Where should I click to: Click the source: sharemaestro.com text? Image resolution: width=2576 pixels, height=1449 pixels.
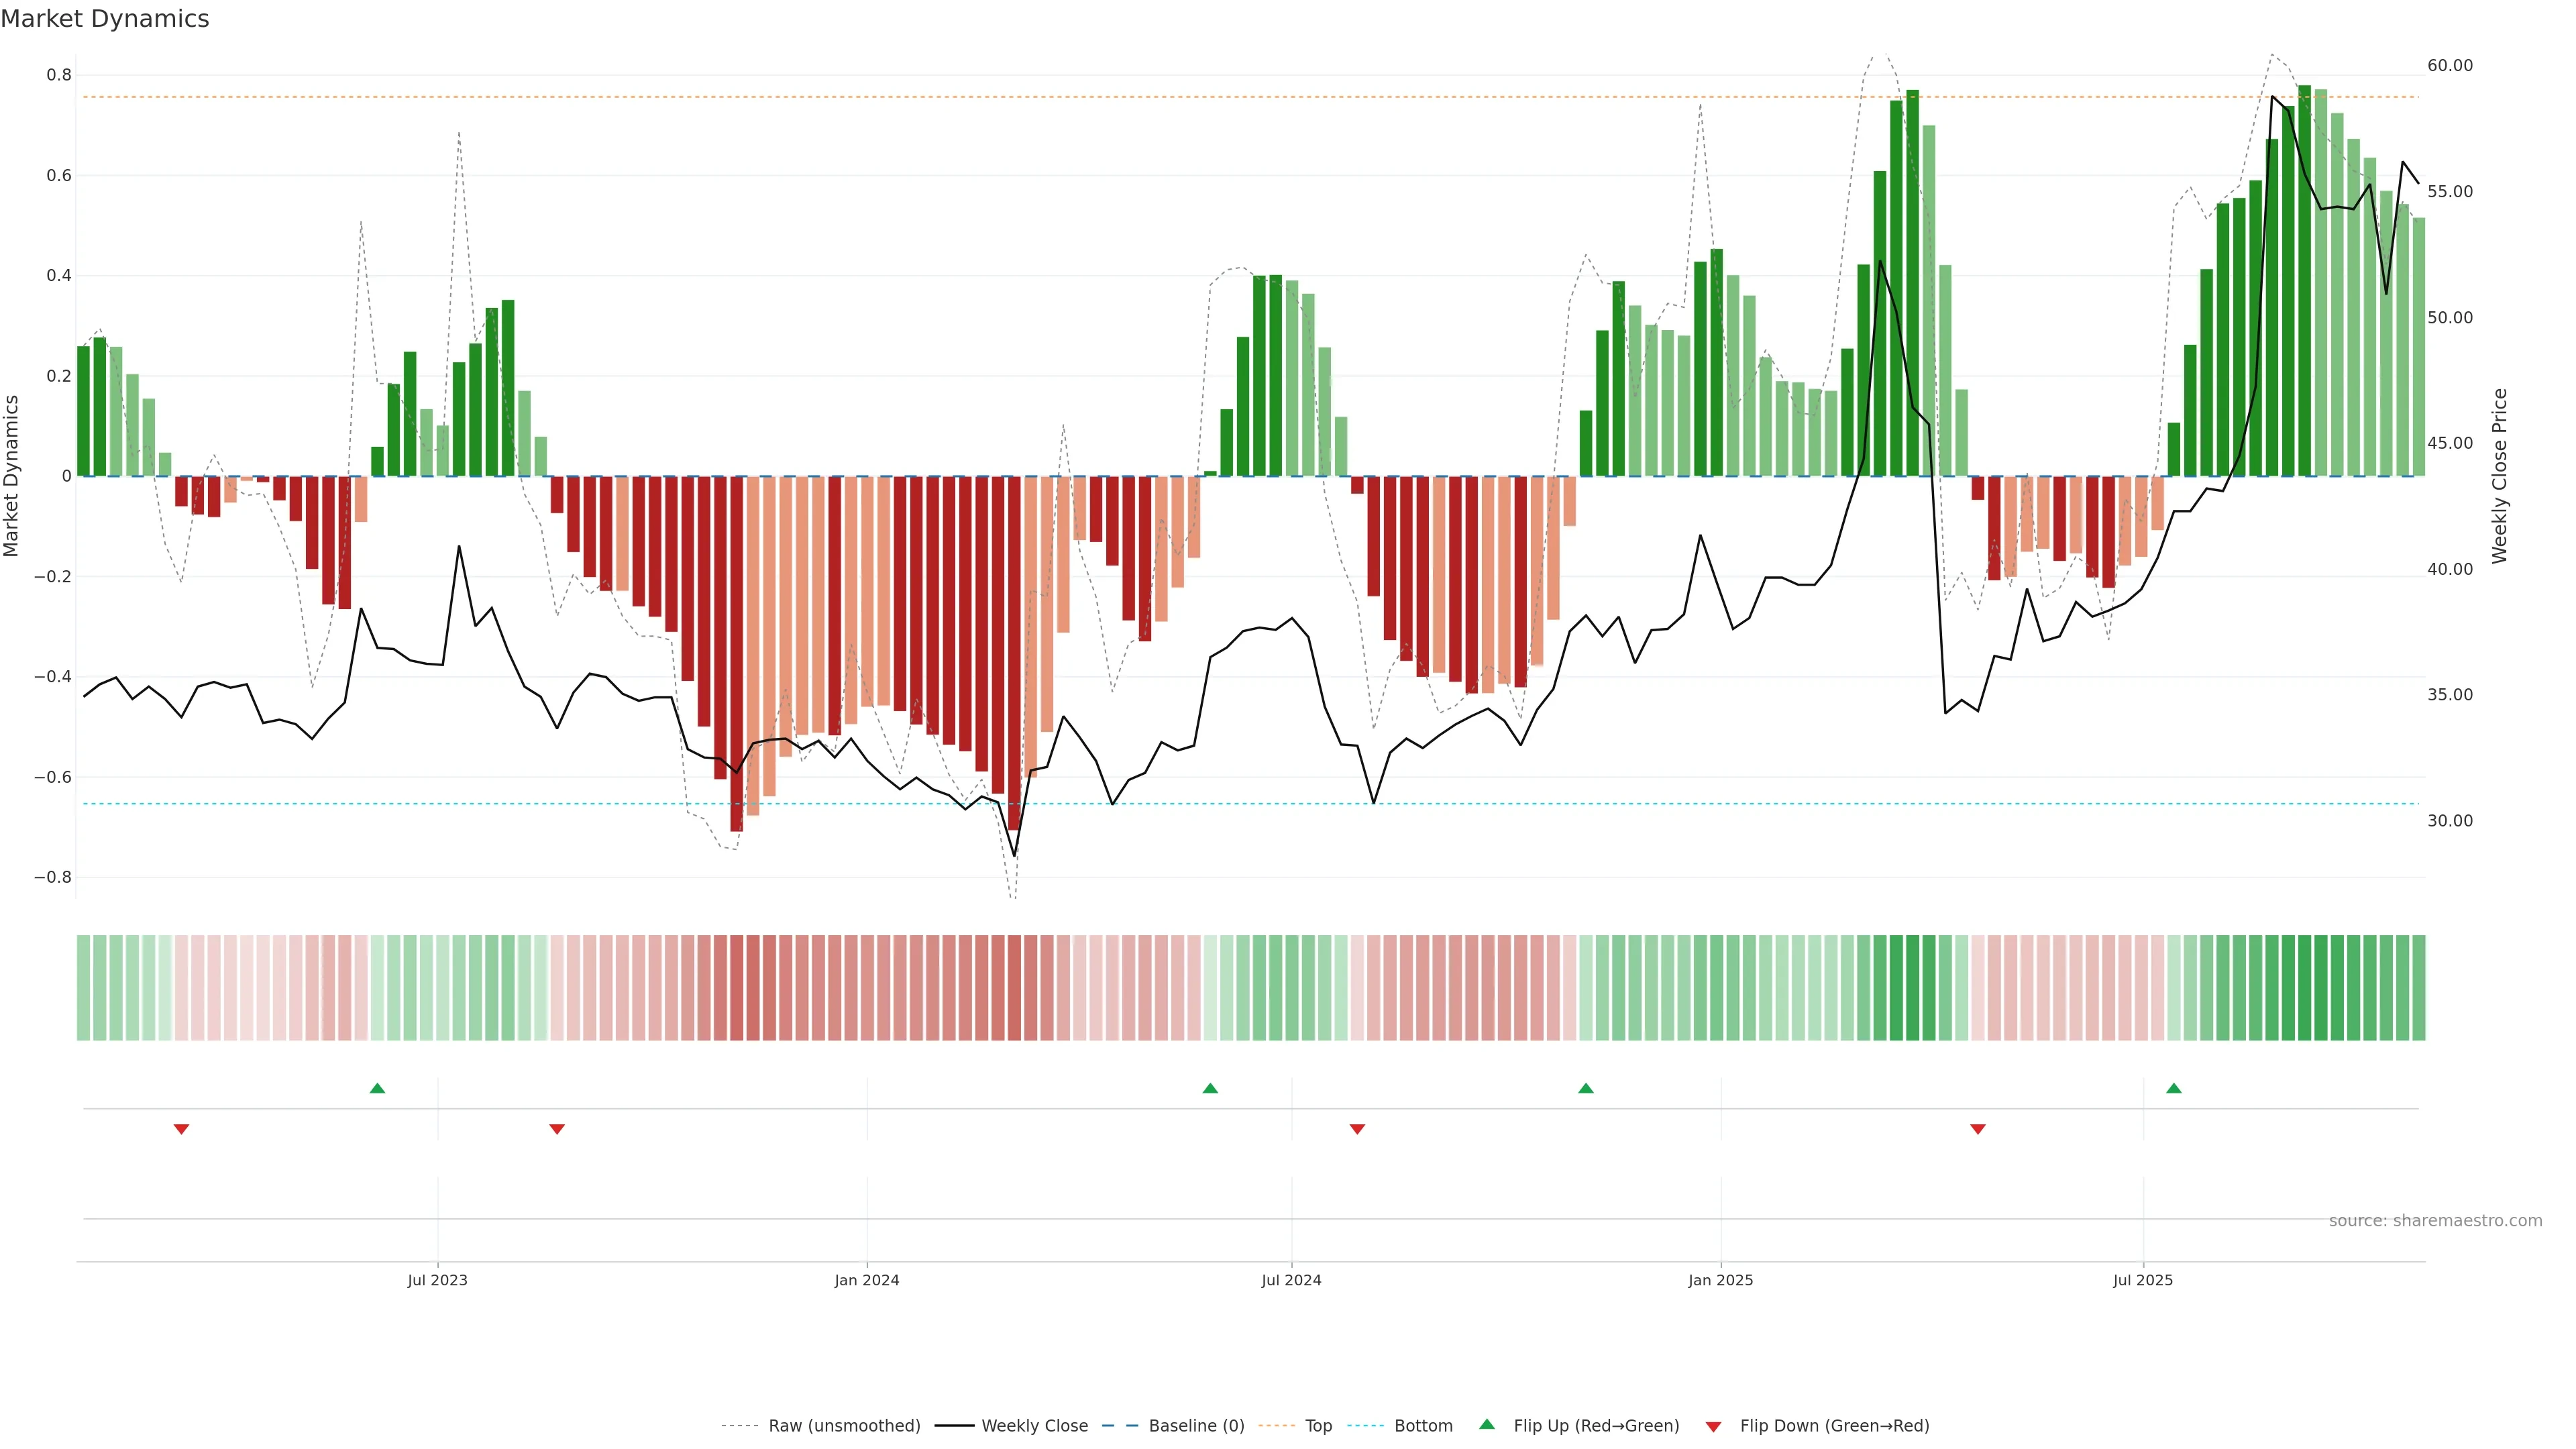[2435, 1221]
